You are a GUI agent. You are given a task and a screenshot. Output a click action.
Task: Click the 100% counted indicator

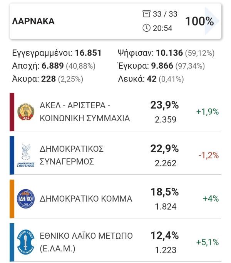pos(199,21)
